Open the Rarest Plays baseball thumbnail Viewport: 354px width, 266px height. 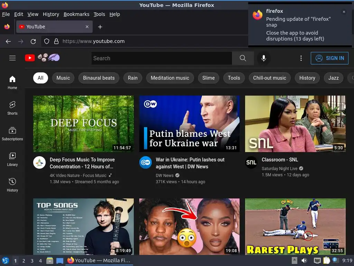click(295, 227)
